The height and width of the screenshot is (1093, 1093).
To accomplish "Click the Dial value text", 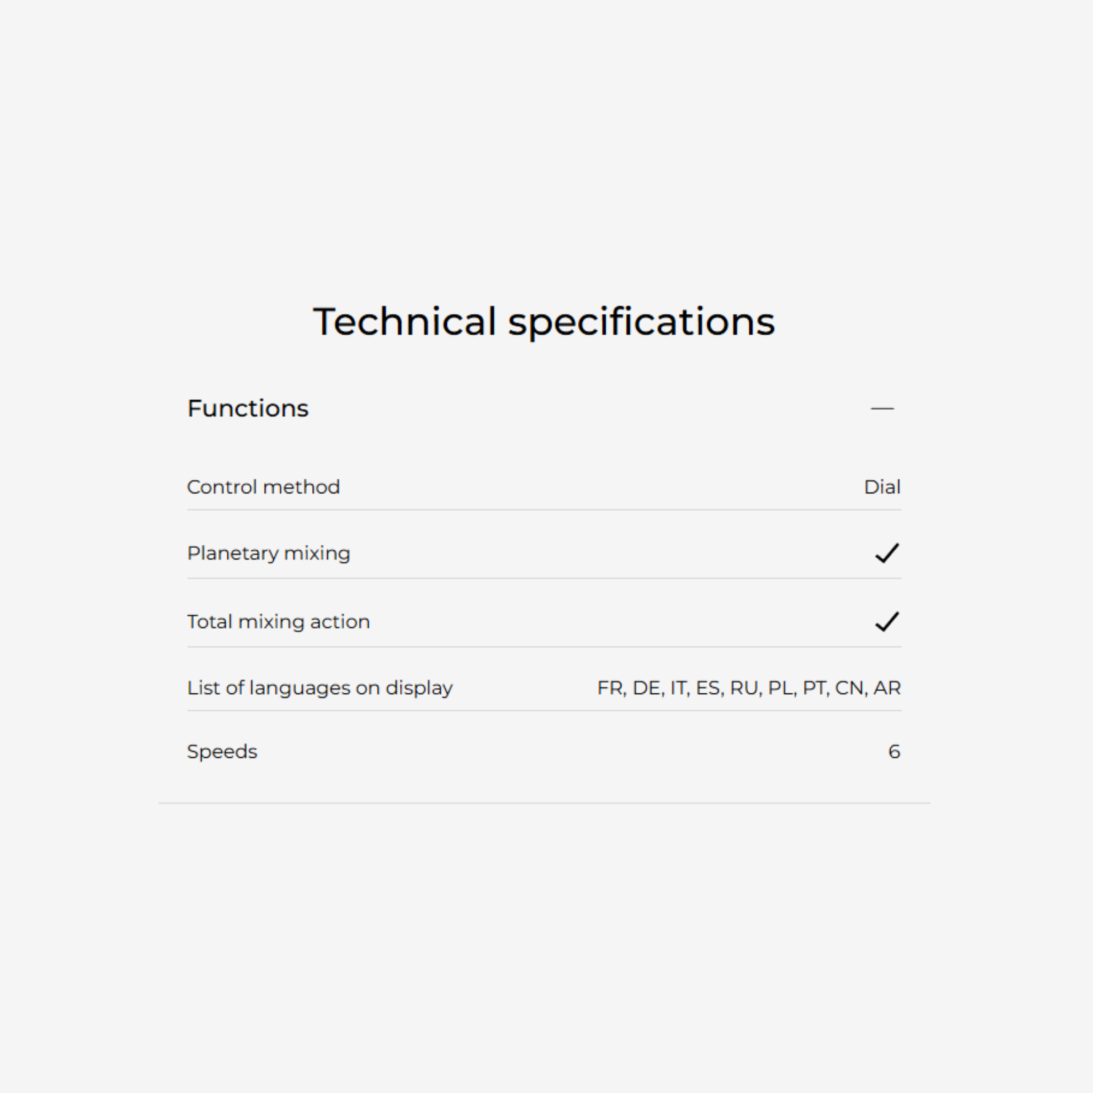I will (882, 487).
